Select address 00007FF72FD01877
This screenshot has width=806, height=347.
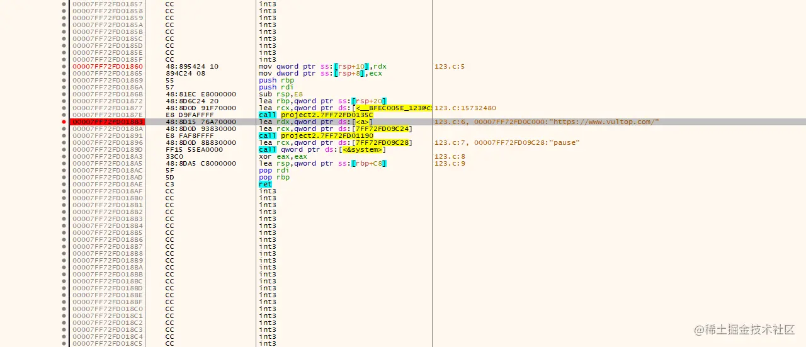click(x=108, y=108)
